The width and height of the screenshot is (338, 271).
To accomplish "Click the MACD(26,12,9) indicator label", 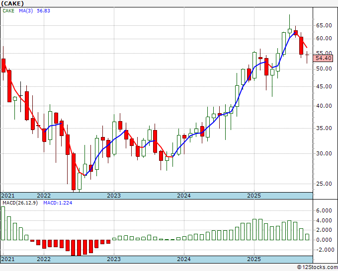I will (x=20, y=203).
